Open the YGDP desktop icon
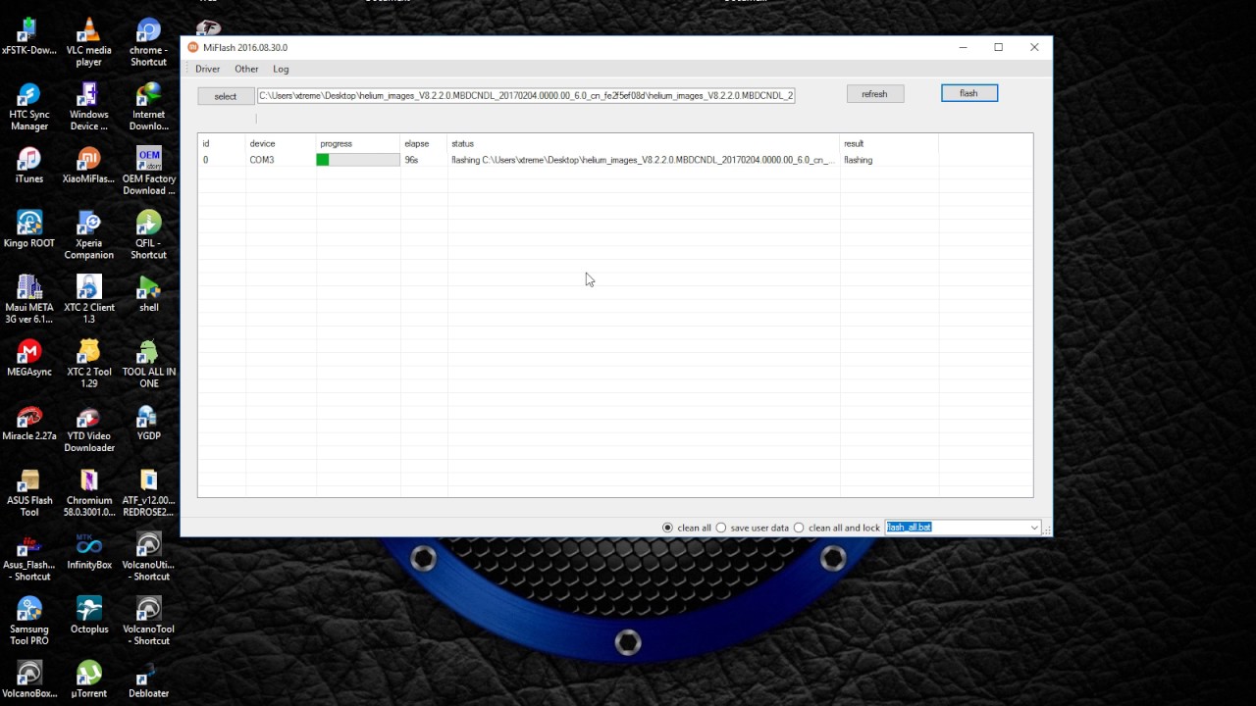Viewport: 1256px width, 706px height. click(149, 422)
